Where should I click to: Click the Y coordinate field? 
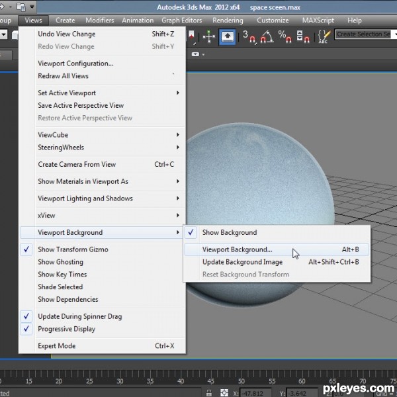pyautogui.click(x=302, y=393)
